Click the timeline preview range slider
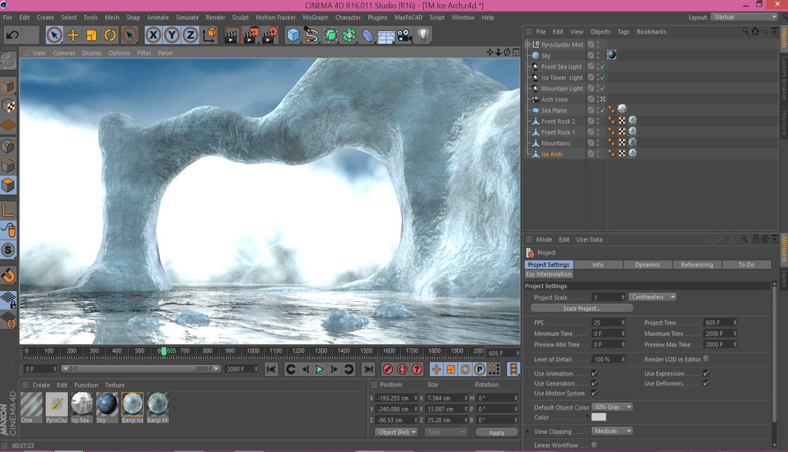The height and width of the screenshot is (452, 788). 140,369
